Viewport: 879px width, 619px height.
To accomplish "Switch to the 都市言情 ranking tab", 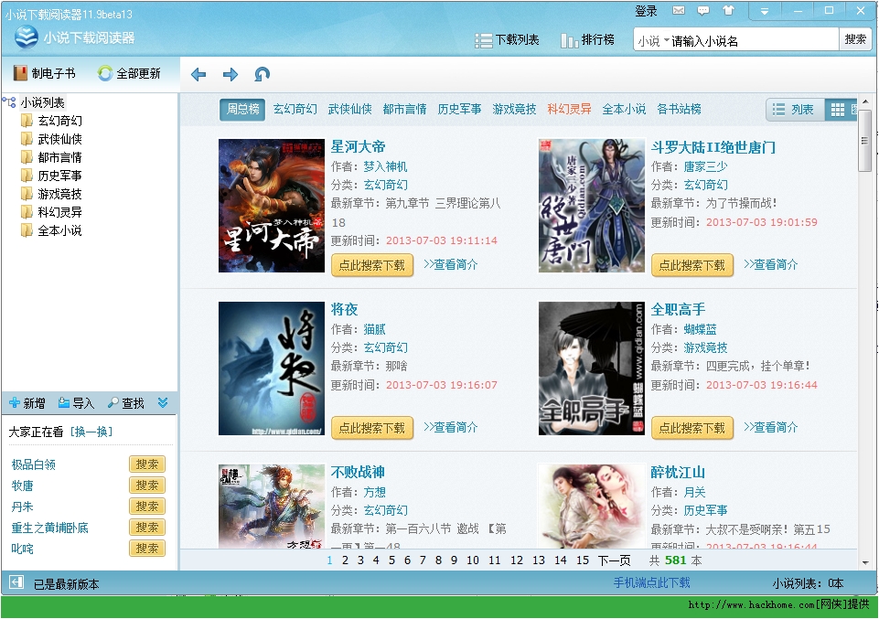I will pyautogui.click(x=405, y=109).
